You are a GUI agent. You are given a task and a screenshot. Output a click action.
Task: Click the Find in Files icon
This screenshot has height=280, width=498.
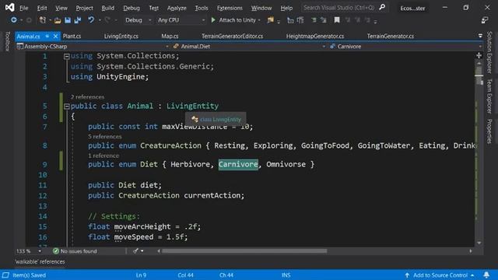[x=270, y=20]
